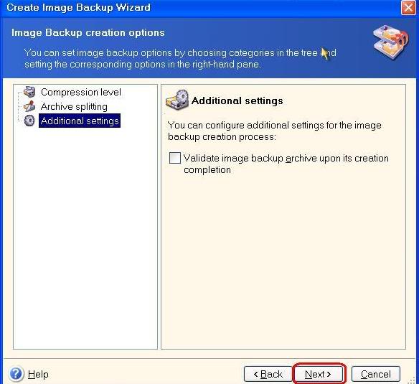Click the Compression level drive icon
This screenshot has height=384, width=419.
click(29, 92)
